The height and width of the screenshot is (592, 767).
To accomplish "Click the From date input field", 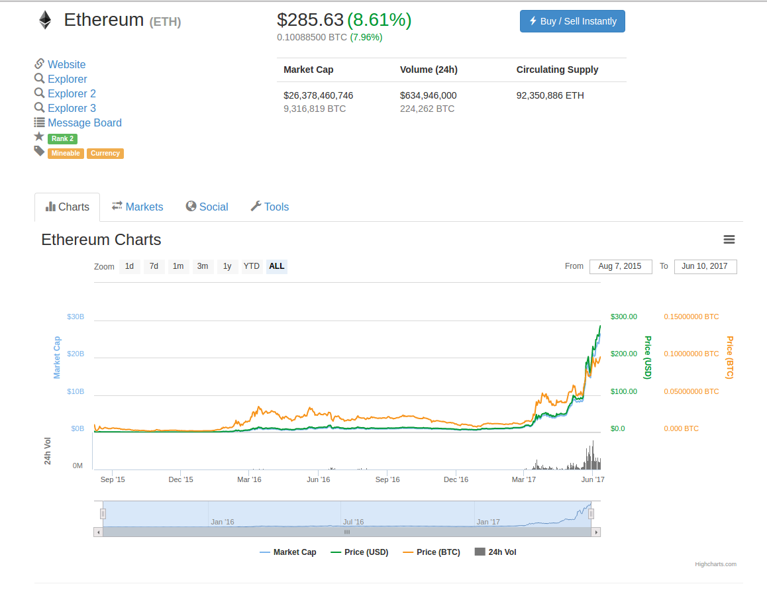I will point(620,266).
